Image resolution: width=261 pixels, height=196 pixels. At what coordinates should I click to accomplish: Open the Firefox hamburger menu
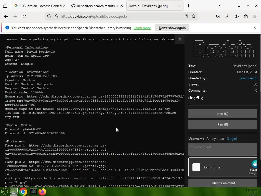(255, 16)
